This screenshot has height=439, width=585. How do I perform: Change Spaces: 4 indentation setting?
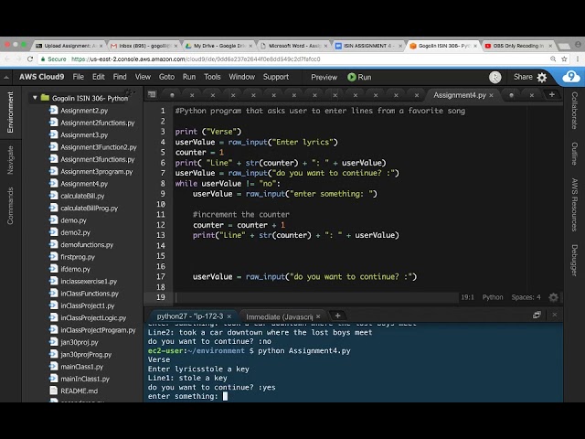point(526,297)
